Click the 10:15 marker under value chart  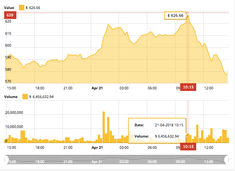188,87
